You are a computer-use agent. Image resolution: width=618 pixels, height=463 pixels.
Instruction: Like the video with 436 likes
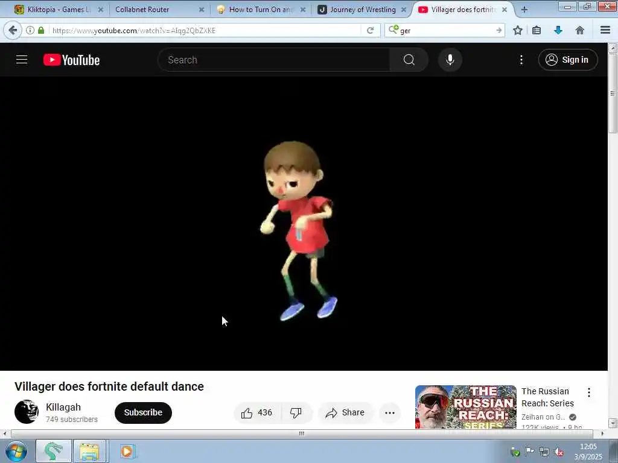point(257,412)
